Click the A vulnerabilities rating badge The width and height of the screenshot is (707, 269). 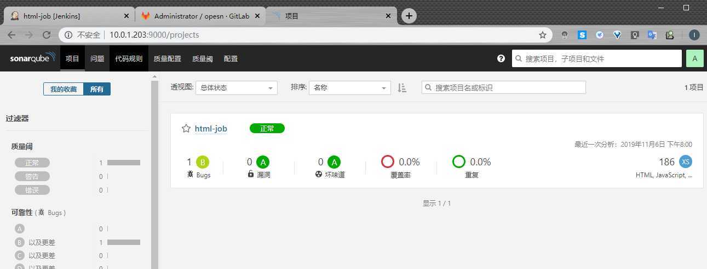[x=263, y=162]
